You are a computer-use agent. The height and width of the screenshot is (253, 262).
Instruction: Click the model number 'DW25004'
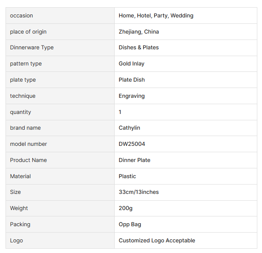pyautogui.click(x=132, y=144)
